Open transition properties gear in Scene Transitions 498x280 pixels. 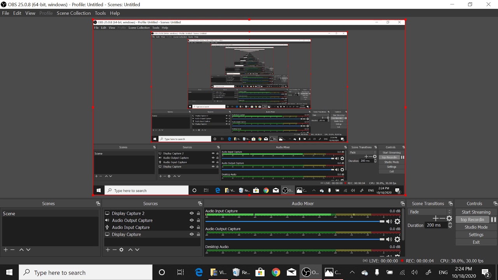click(449, 219)
